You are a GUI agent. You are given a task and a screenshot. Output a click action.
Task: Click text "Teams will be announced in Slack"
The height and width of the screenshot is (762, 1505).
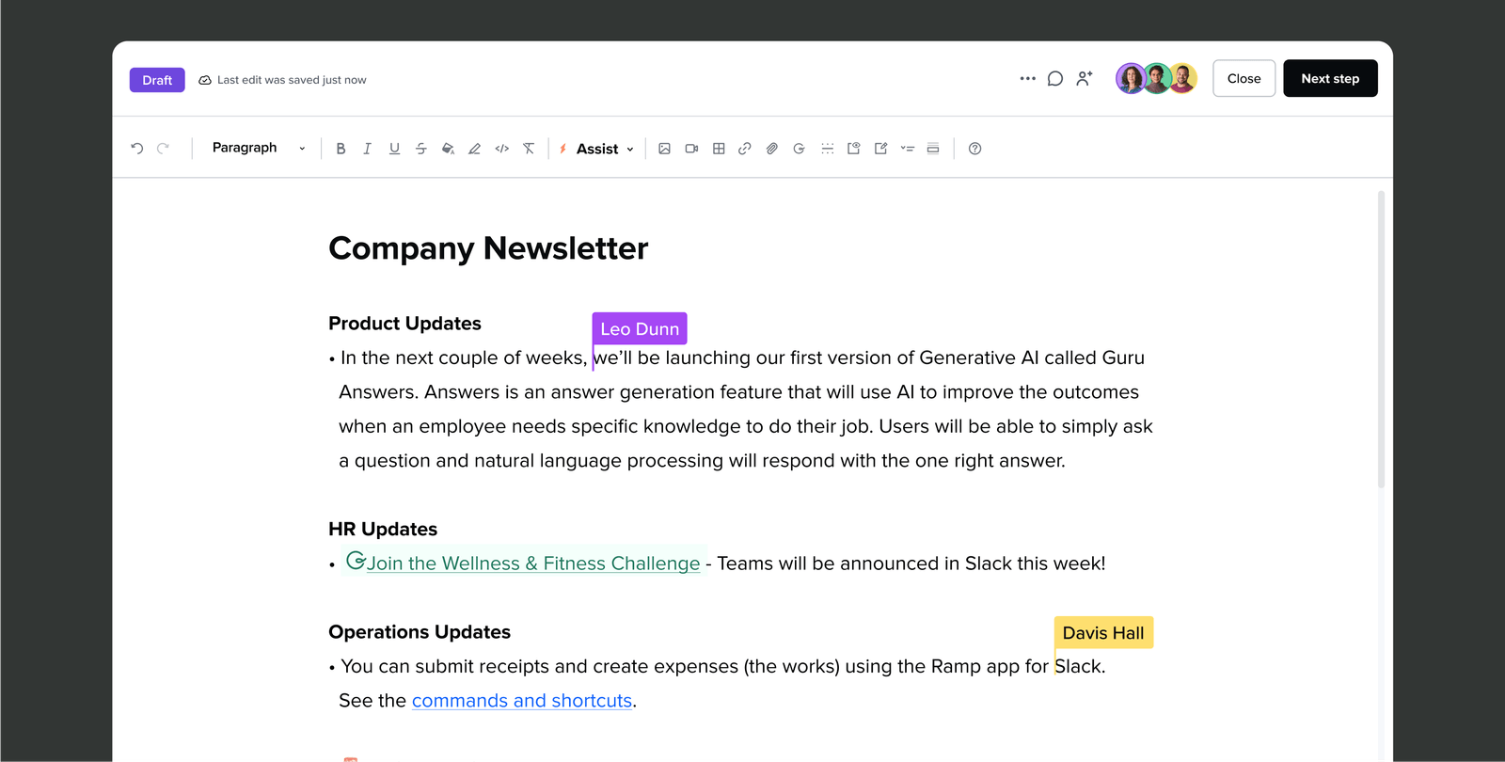864,564
